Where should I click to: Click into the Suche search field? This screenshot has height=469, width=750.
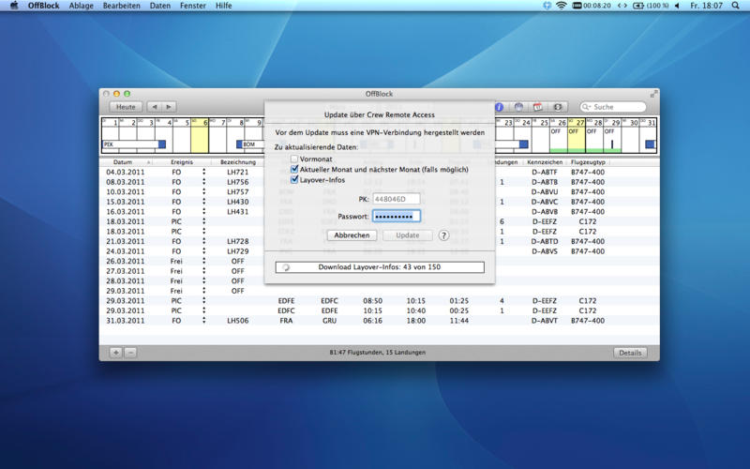(613, 107)
